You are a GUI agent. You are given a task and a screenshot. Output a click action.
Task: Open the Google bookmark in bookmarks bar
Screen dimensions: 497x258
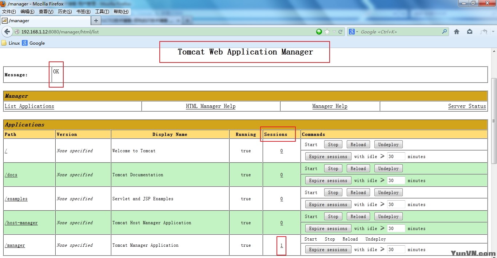point(33,43)
